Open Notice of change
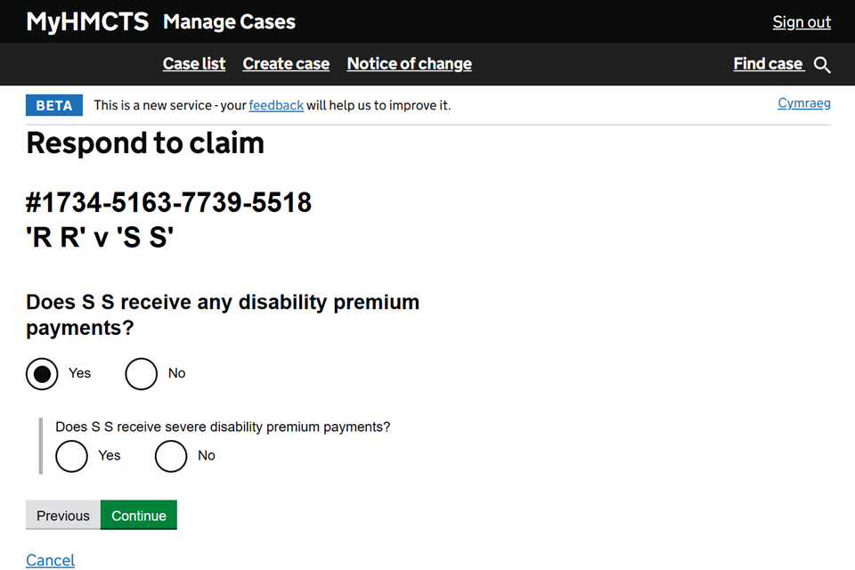 coord(410,64)
